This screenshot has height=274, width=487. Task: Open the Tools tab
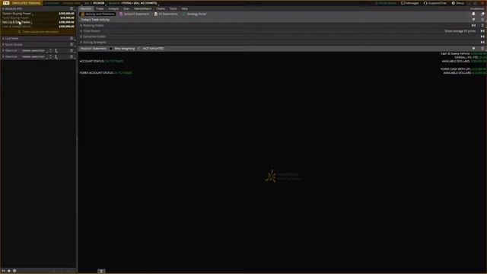pyautogui.click(x=173, y=8)
